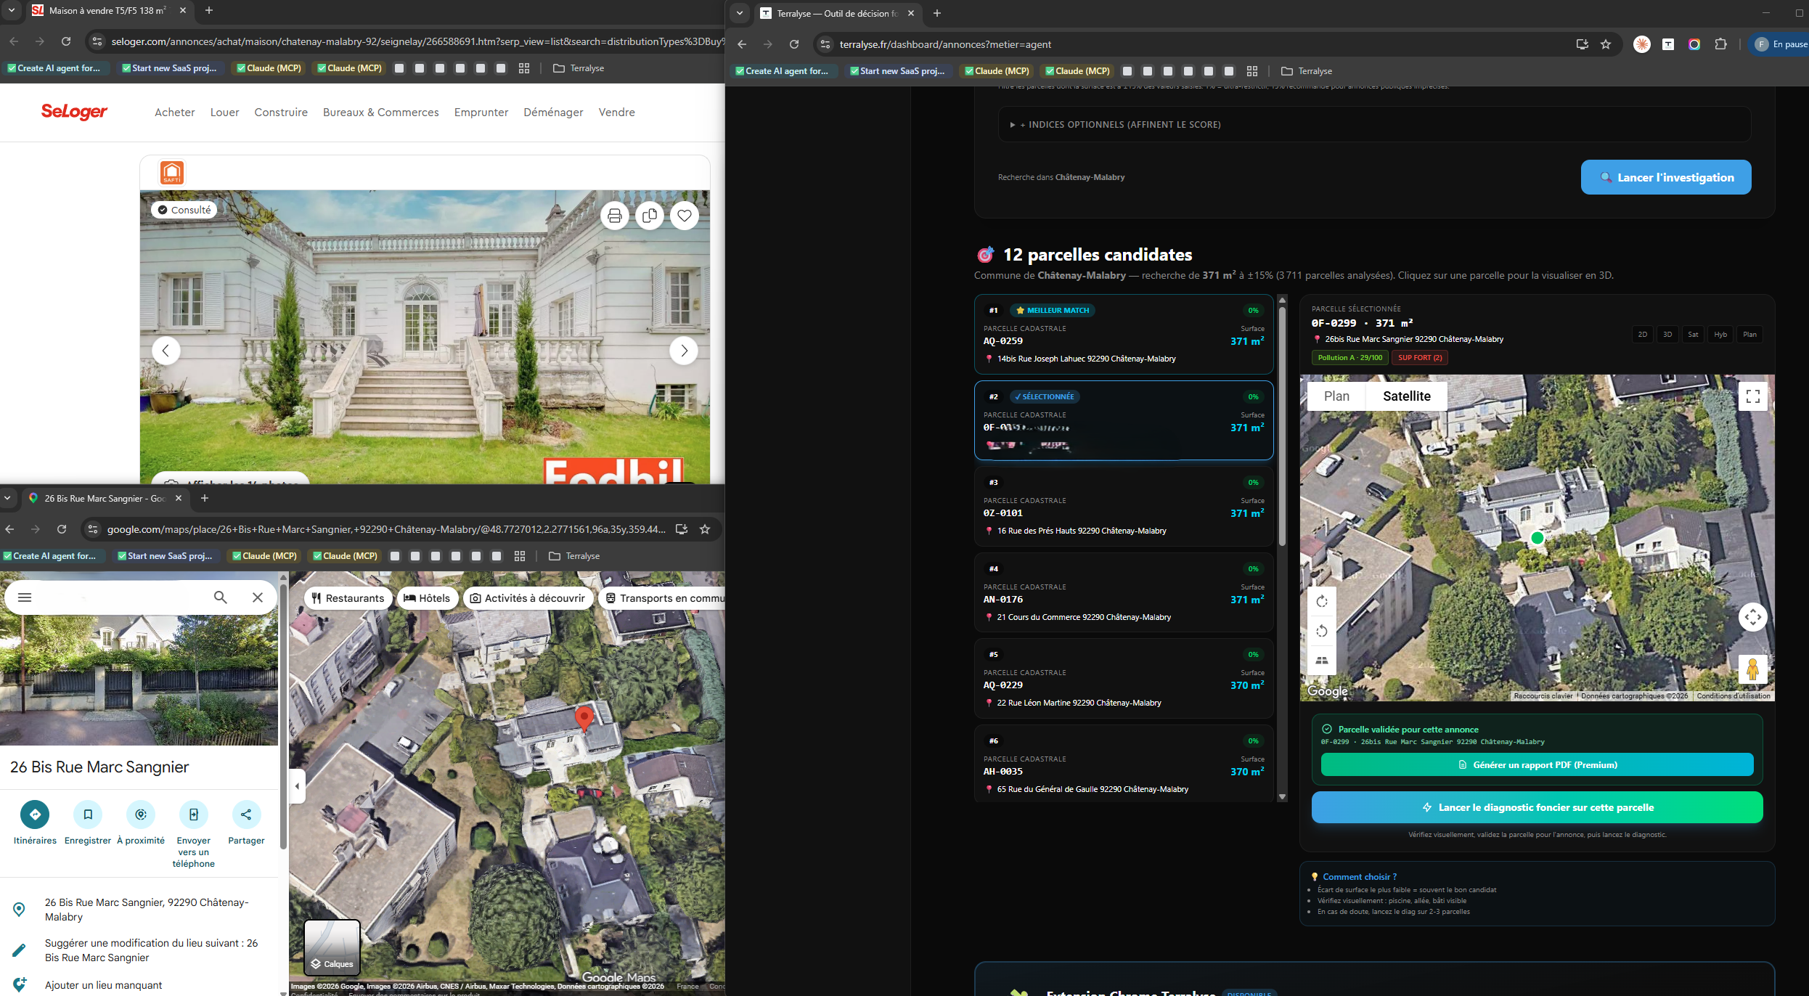
Task: Click the Lancer l'investigation button
Action: 1666,177
